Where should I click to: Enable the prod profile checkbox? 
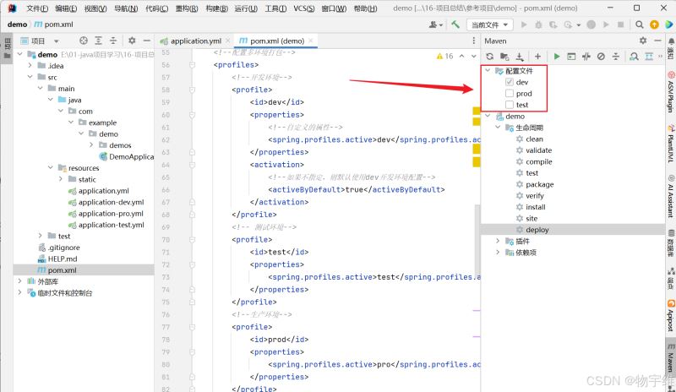point(509,94)
